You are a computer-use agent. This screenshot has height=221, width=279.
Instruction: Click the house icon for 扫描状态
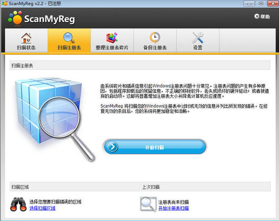point(26,37)
